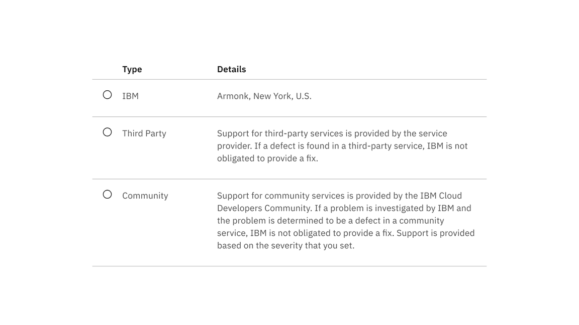Select the IBM radio button
Viewport: 579px width, 325px height.
pos(107,95)
